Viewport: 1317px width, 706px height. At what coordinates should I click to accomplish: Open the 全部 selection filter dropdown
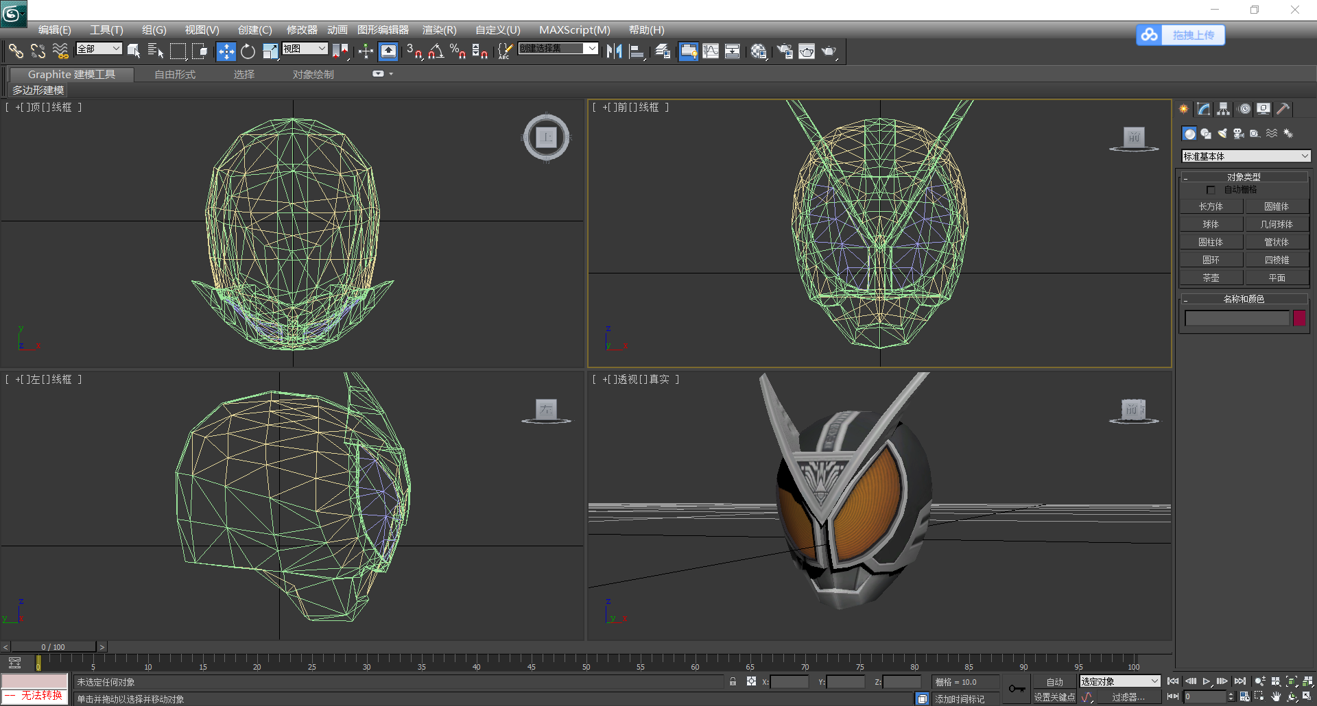tap(99, 49)
